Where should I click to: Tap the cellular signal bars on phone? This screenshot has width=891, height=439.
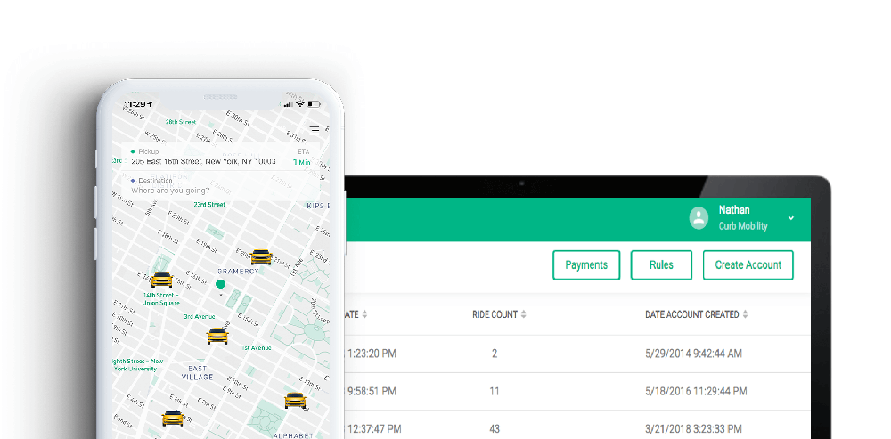[x=288, y=104]
